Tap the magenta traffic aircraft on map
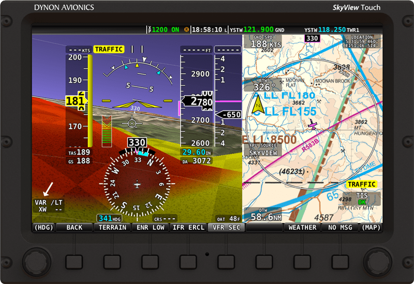 tap(313, 124)
